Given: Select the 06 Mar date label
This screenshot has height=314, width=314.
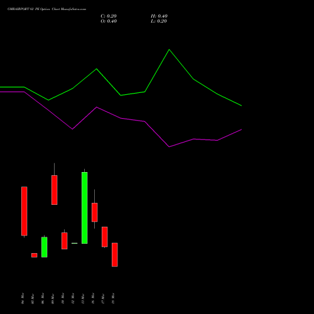Looking at the screenshot, I should [x=43, y=298].
